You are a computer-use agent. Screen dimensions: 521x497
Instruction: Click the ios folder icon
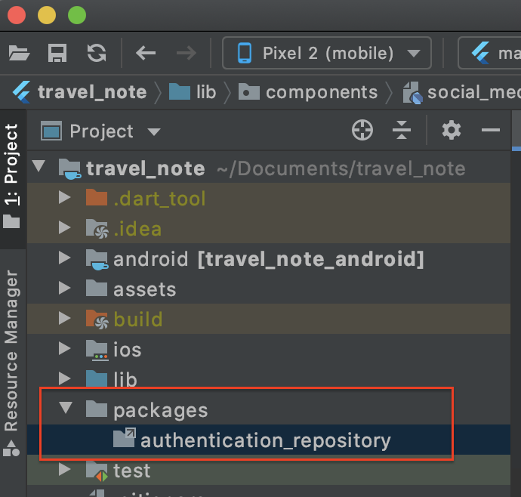click(x=97, y=350)
